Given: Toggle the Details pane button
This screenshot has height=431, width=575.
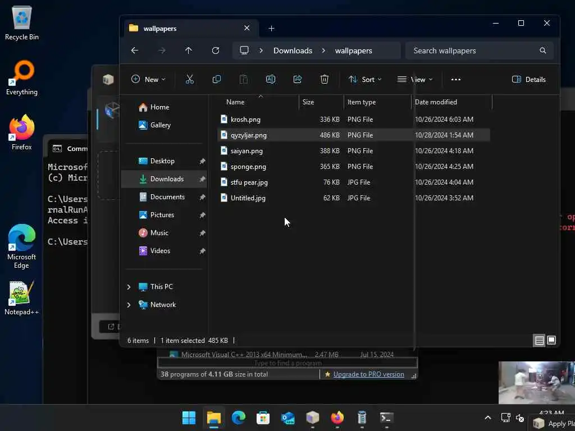Looking at the screenshot, I should click(x=529, y=79).
